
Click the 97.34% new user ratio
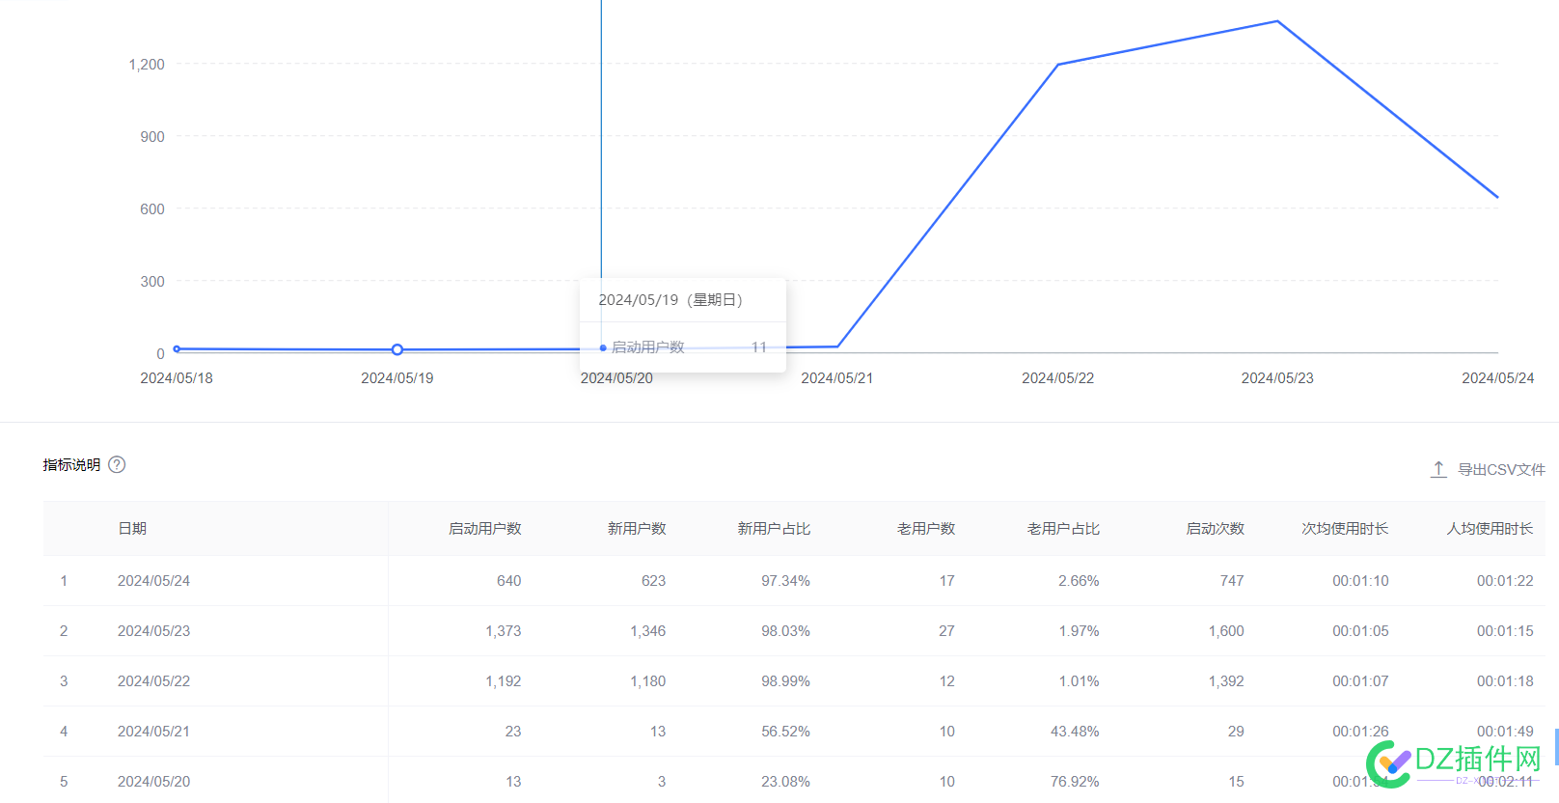[x=785, y=580]
